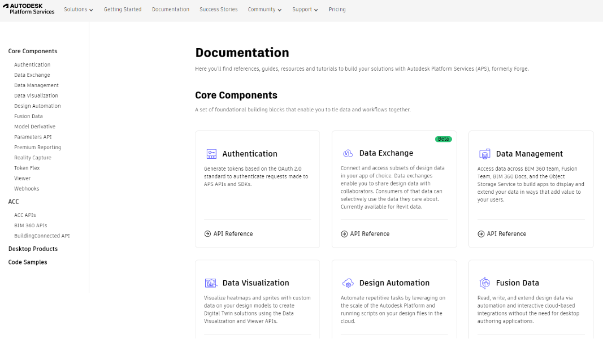Click the Beta badge on Data Exchange
This screenshot has height=351, width=603.
[x=444, y=139]
